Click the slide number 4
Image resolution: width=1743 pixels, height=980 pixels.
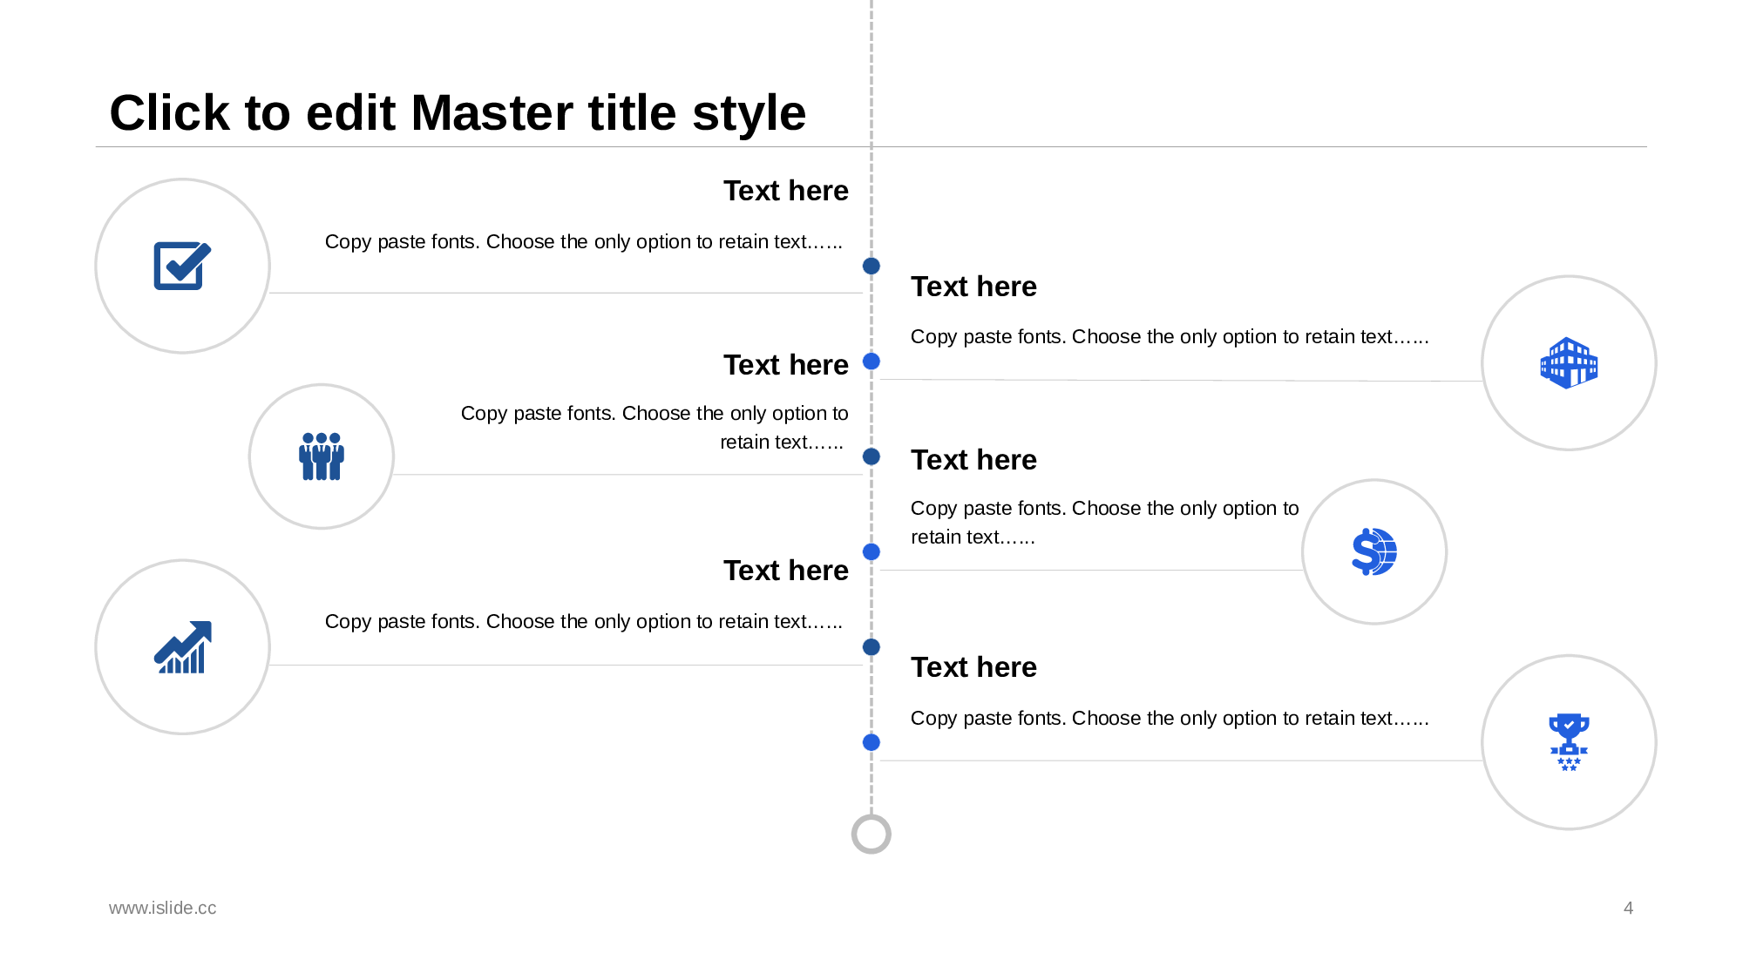pyautogui.click(x=1628, y=908)
